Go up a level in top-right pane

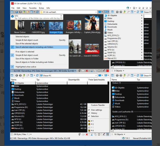point(124,12)
